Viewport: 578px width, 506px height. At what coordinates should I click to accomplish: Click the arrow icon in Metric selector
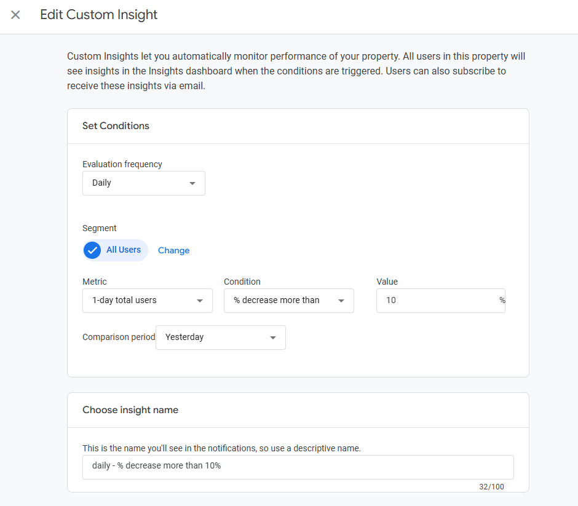[200, 301]
